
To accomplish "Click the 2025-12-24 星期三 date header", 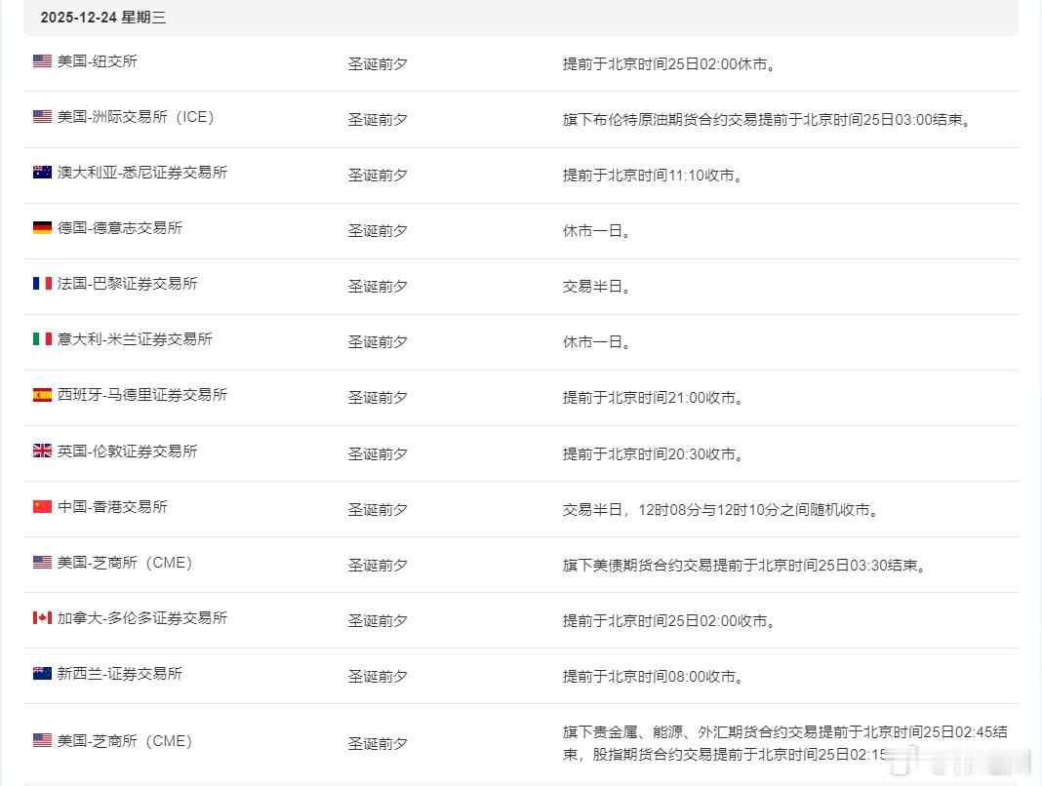I will point(93,17).
